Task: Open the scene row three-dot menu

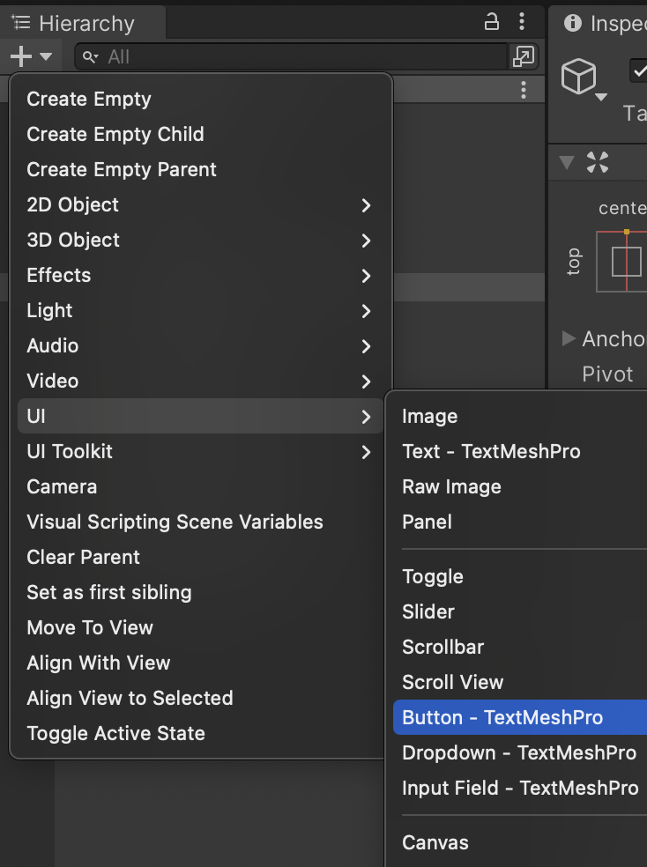Action: click(x=524, y=90)
